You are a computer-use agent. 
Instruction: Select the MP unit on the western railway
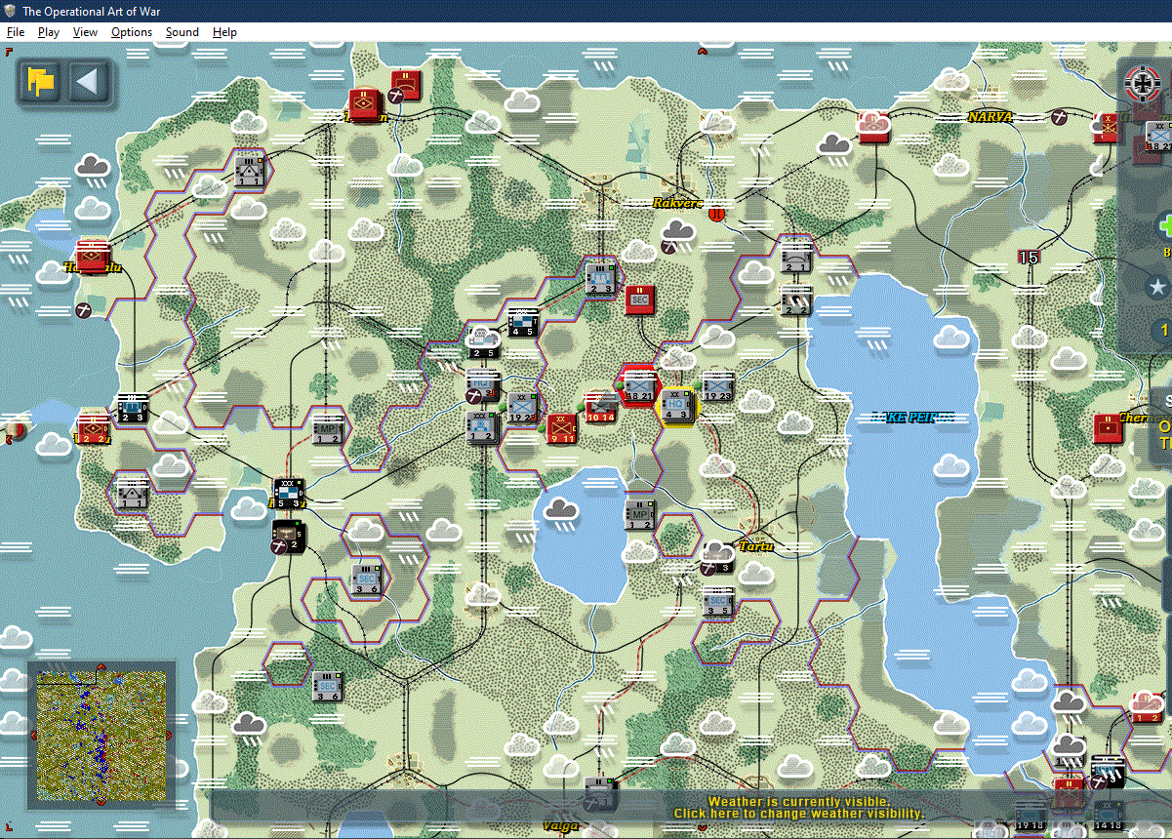coord(327,427)
